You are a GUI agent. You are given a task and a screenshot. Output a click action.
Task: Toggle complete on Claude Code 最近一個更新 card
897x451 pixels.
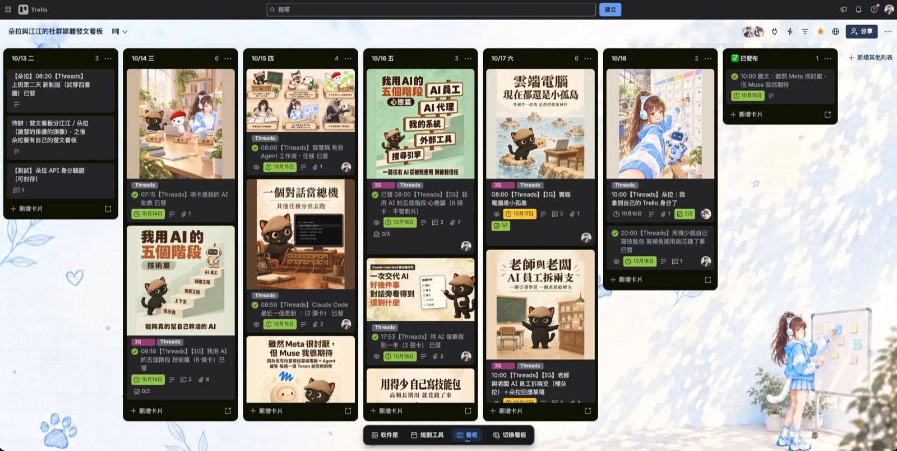(x=255, y=305)
